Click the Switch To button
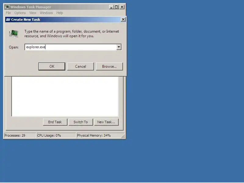This screenshot has height=183, width=244. coord(81,122)
